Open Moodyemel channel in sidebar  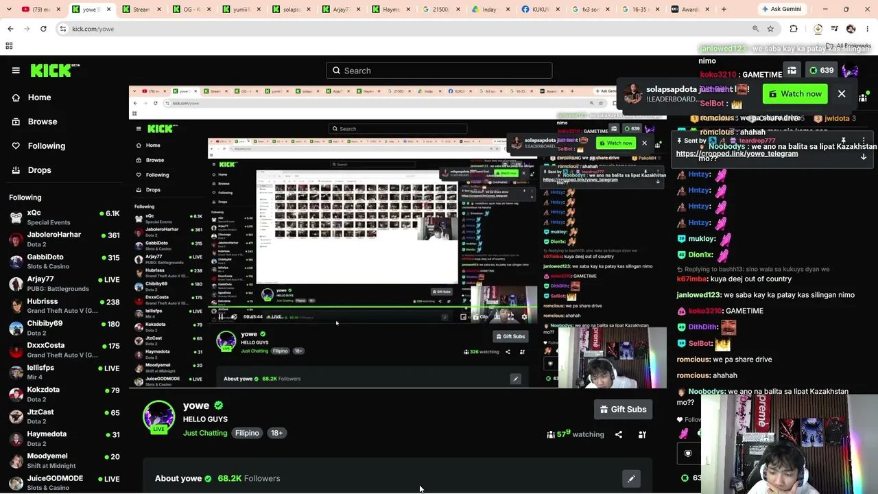pyautogui.click(x=64, y=460)
